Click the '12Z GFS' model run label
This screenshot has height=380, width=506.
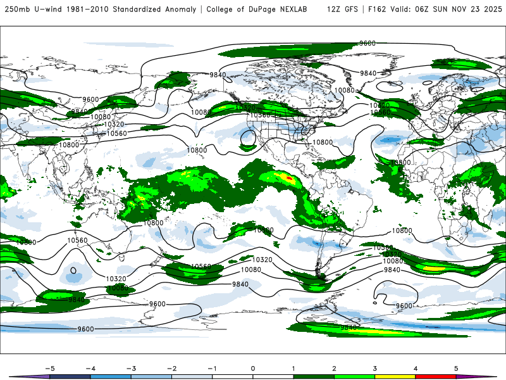(342, 9)
